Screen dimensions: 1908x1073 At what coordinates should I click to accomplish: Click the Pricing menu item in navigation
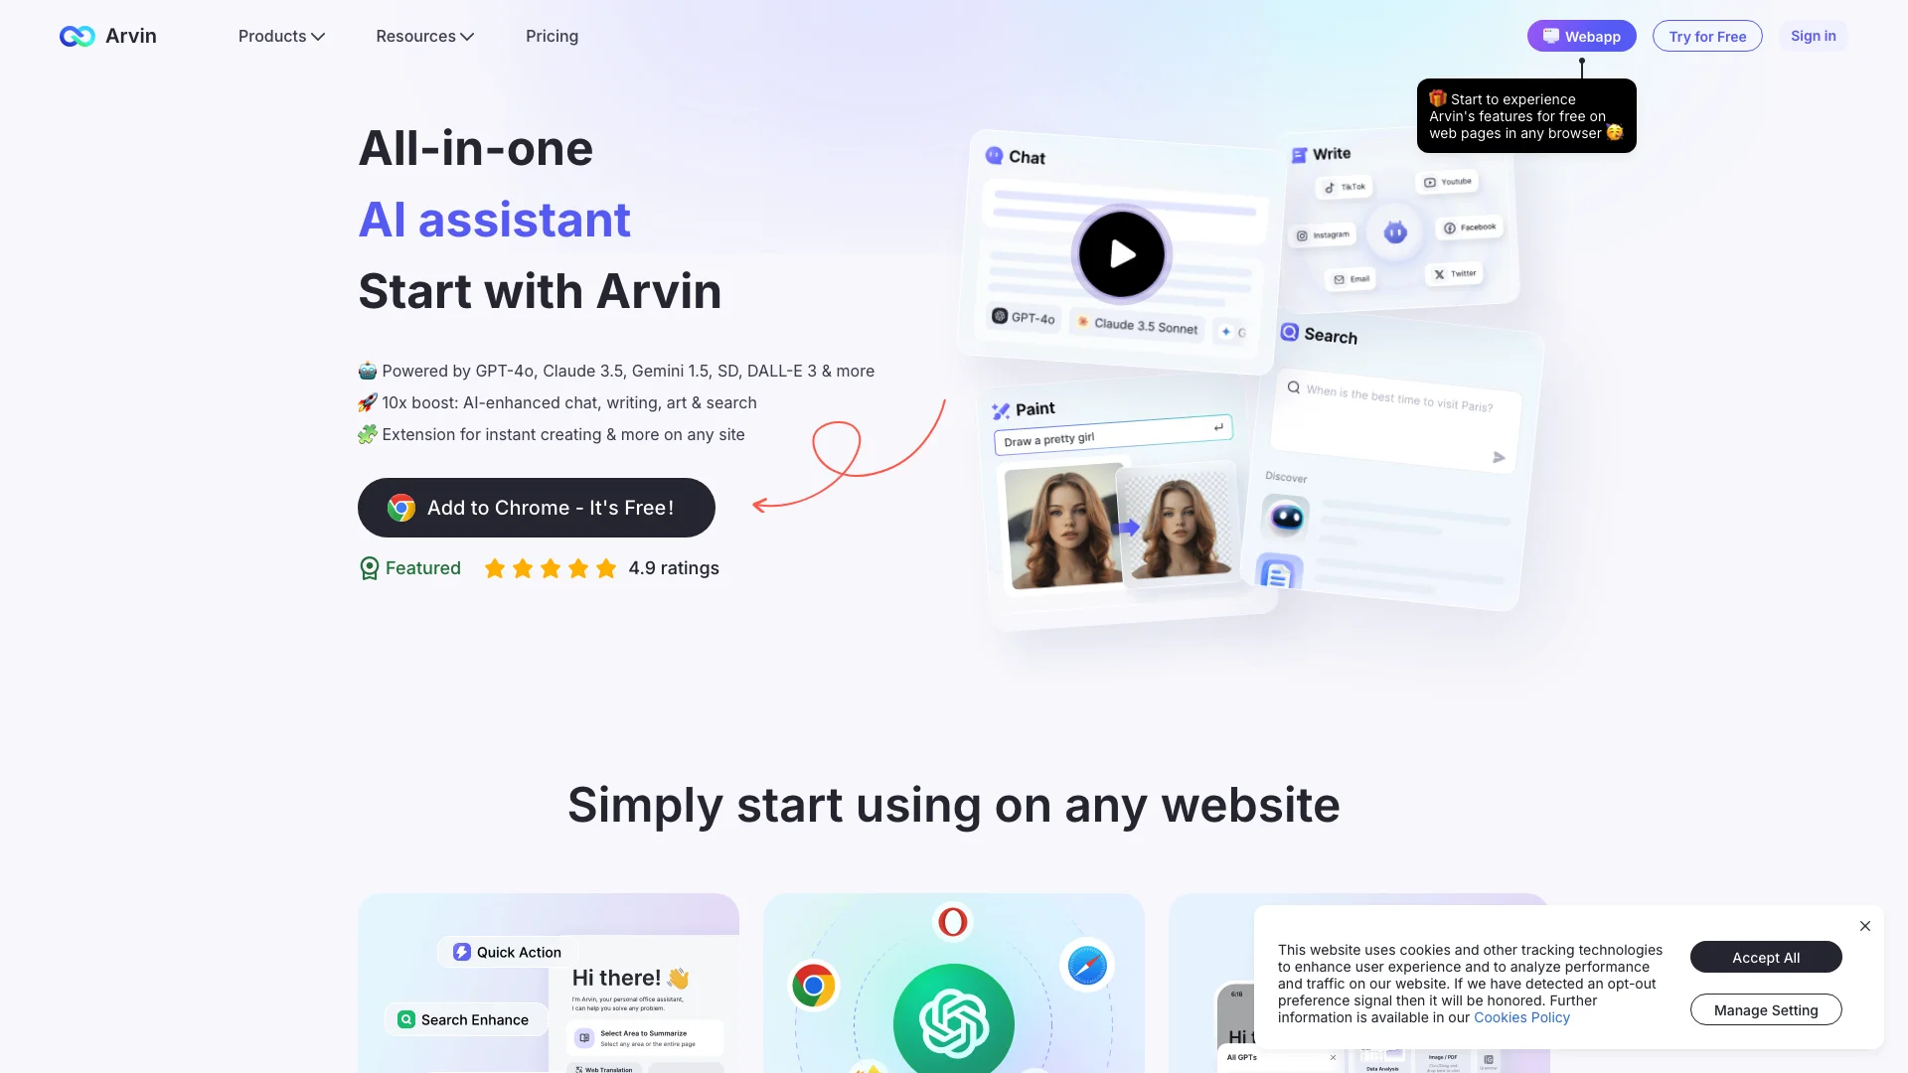552,36
